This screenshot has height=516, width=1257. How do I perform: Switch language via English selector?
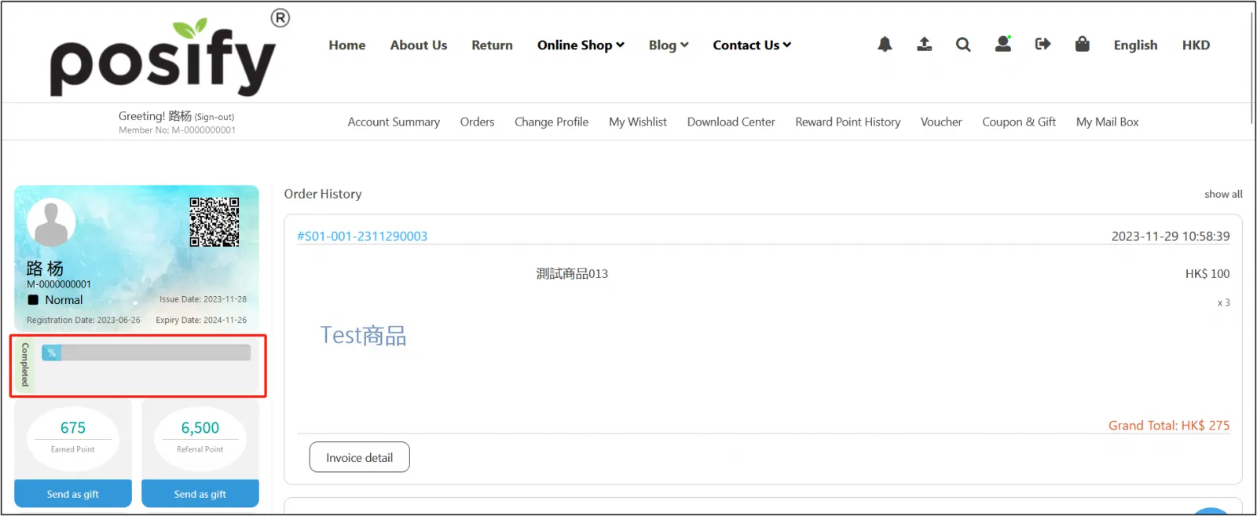click(x=1135, y=46)
